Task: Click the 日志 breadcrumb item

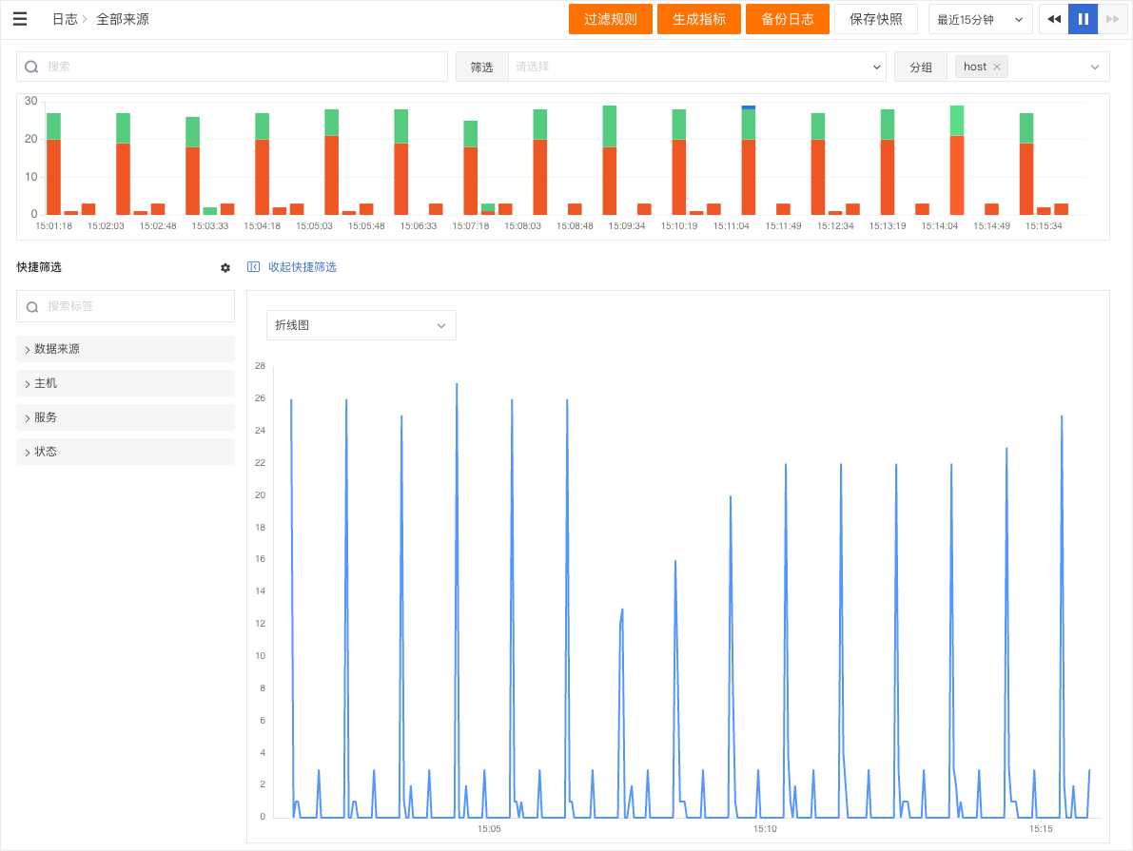Action: (65, 20)
